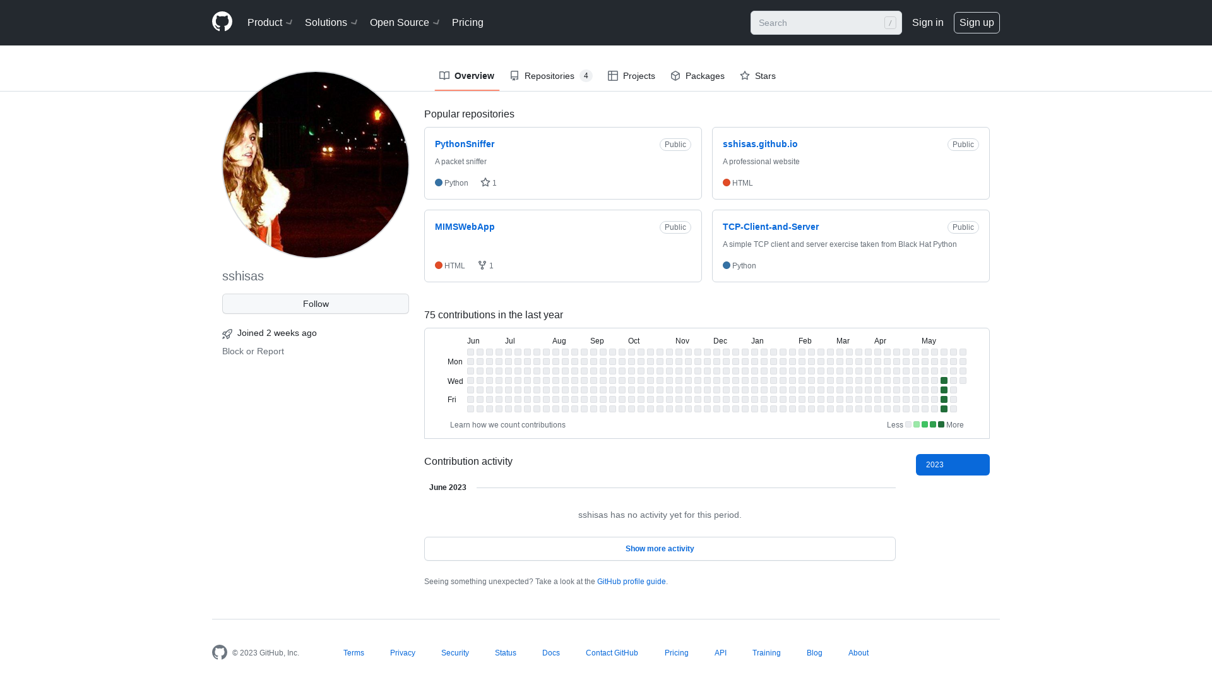Click the PythonSniffer repository link
The image size is (1212, 682).
[465, 144]
